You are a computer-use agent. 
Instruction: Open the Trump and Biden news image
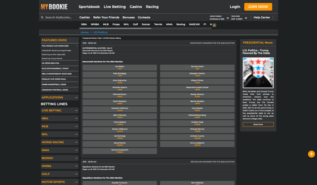click(258, 73)
